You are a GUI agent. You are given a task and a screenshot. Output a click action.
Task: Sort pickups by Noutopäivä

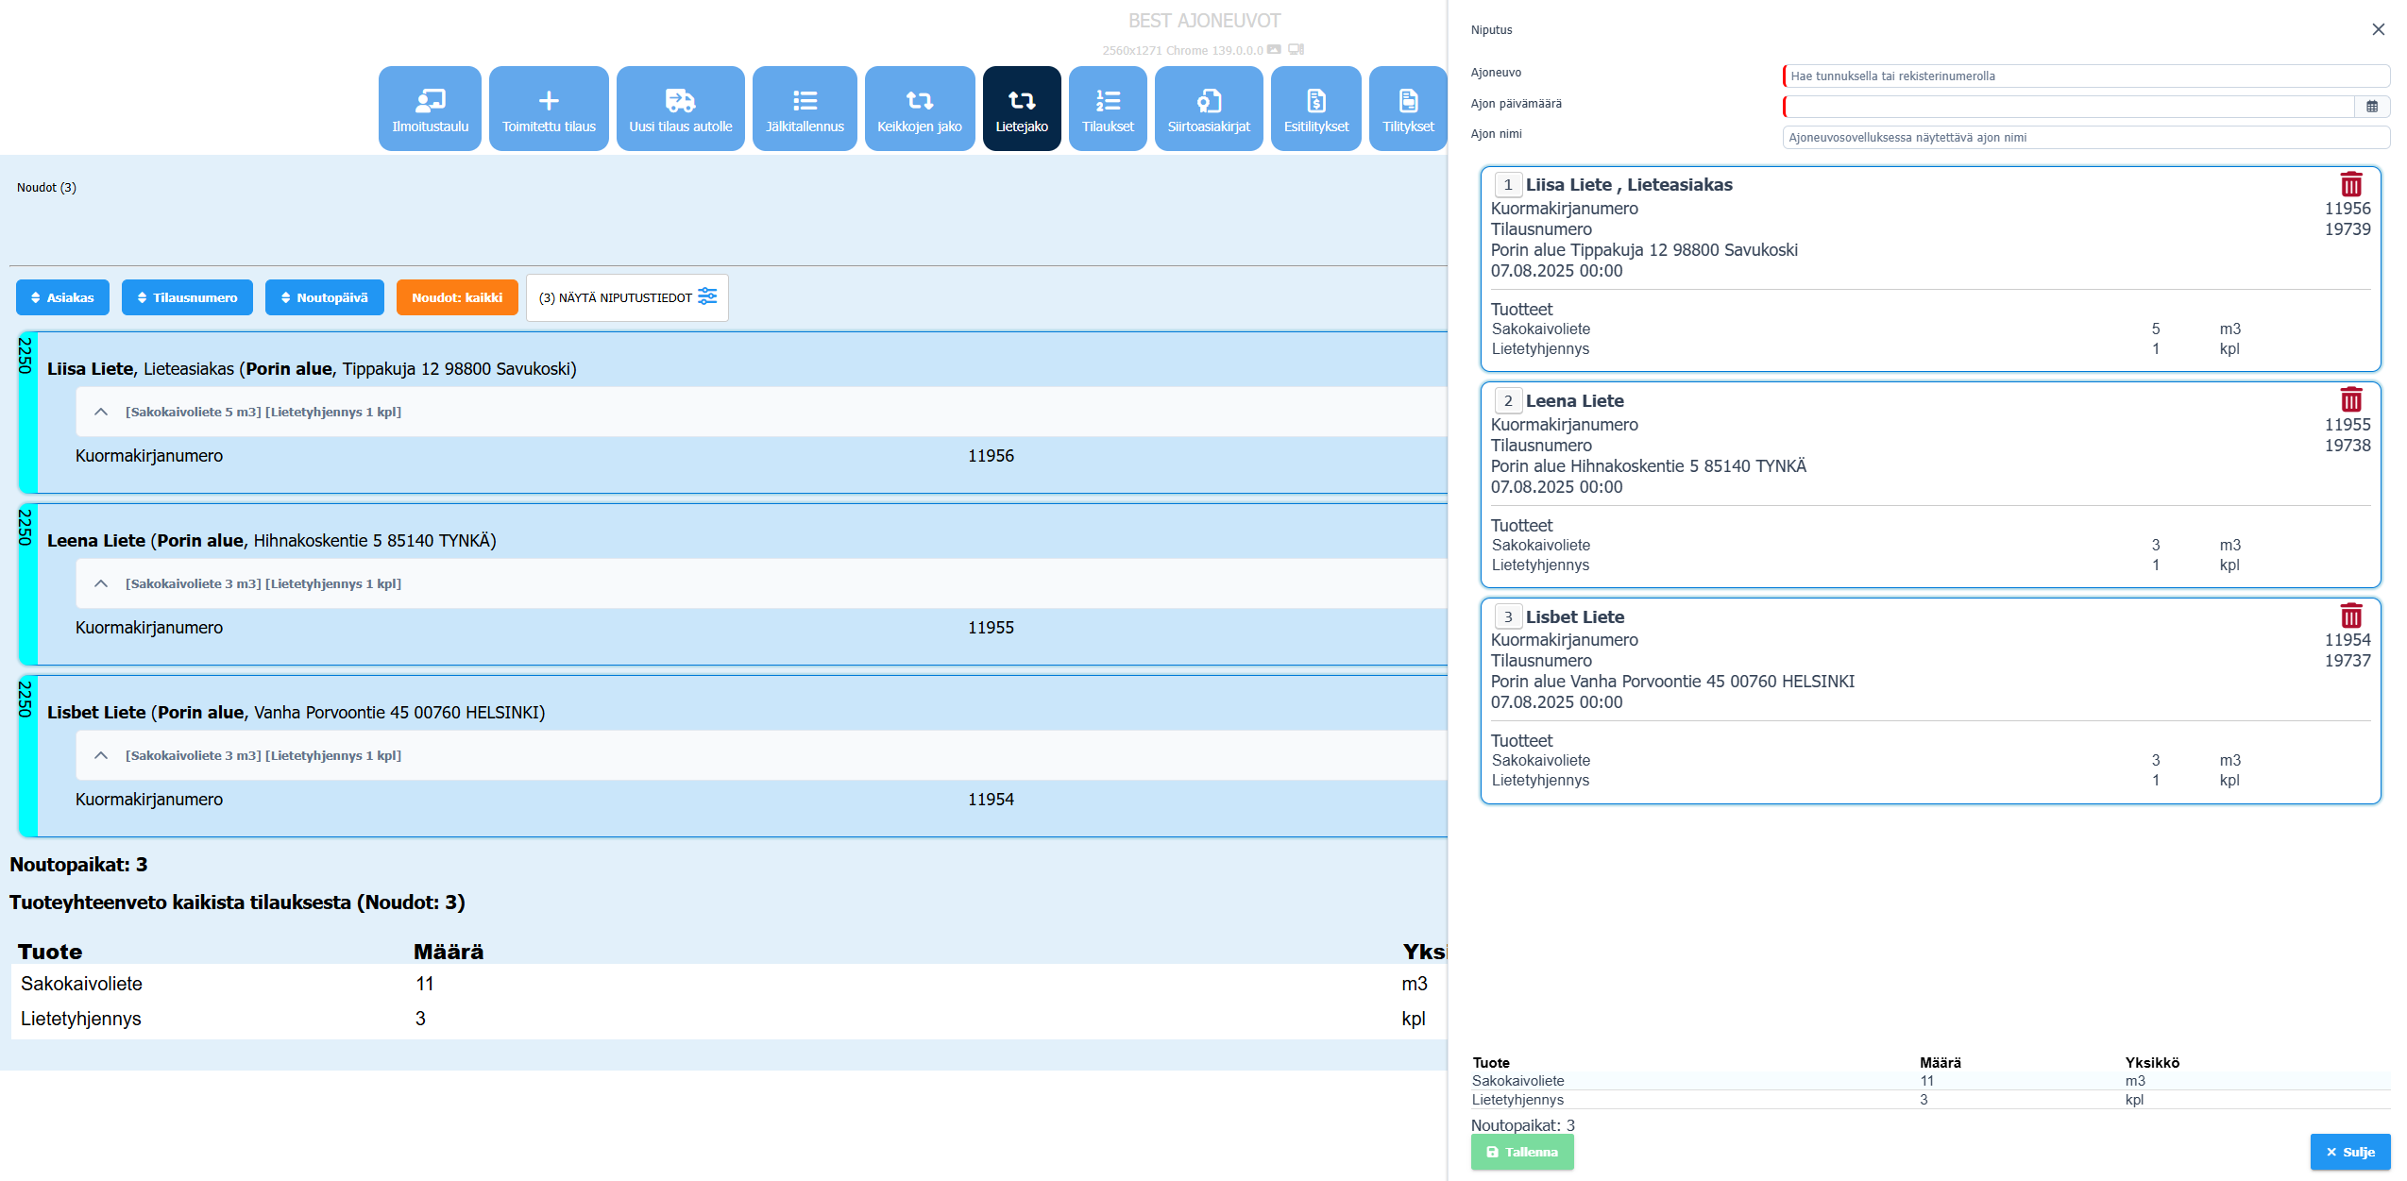point(324,297)
